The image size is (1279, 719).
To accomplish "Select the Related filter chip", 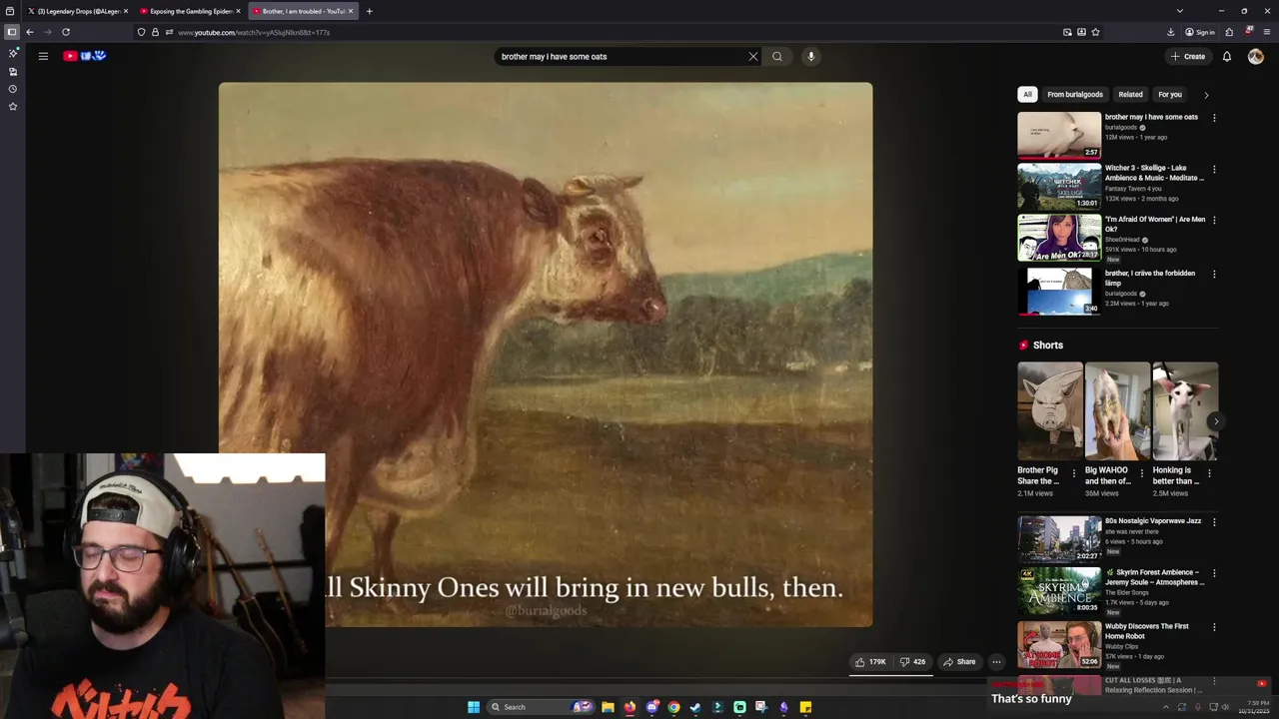I will click(x=1130, y=95).
